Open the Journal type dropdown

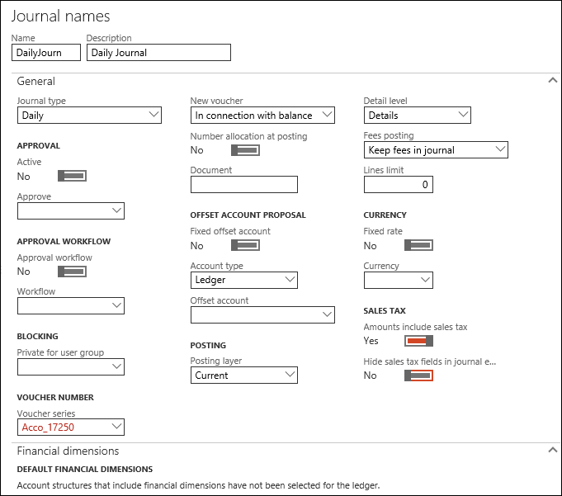[x=89, y=116]
